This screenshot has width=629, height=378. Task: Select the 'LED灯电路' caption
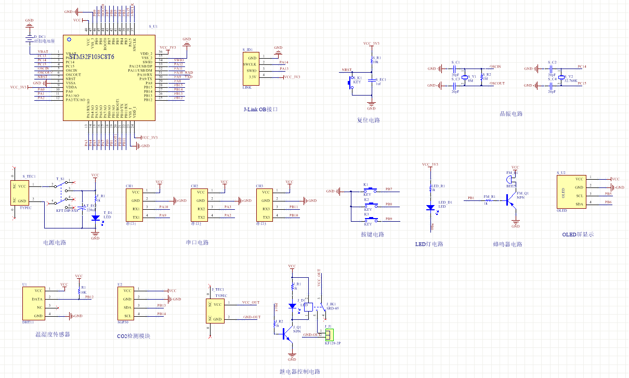pyautogui.click(x=429, y=244)
